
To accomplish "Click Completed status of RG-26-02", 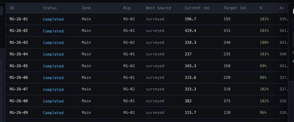I will pos(53,31).
